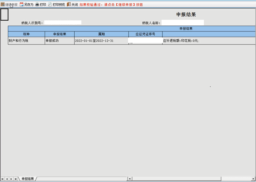Screen dimensions: 256x182
Task: Click the 申报成功 result cell
Action: 60,41
